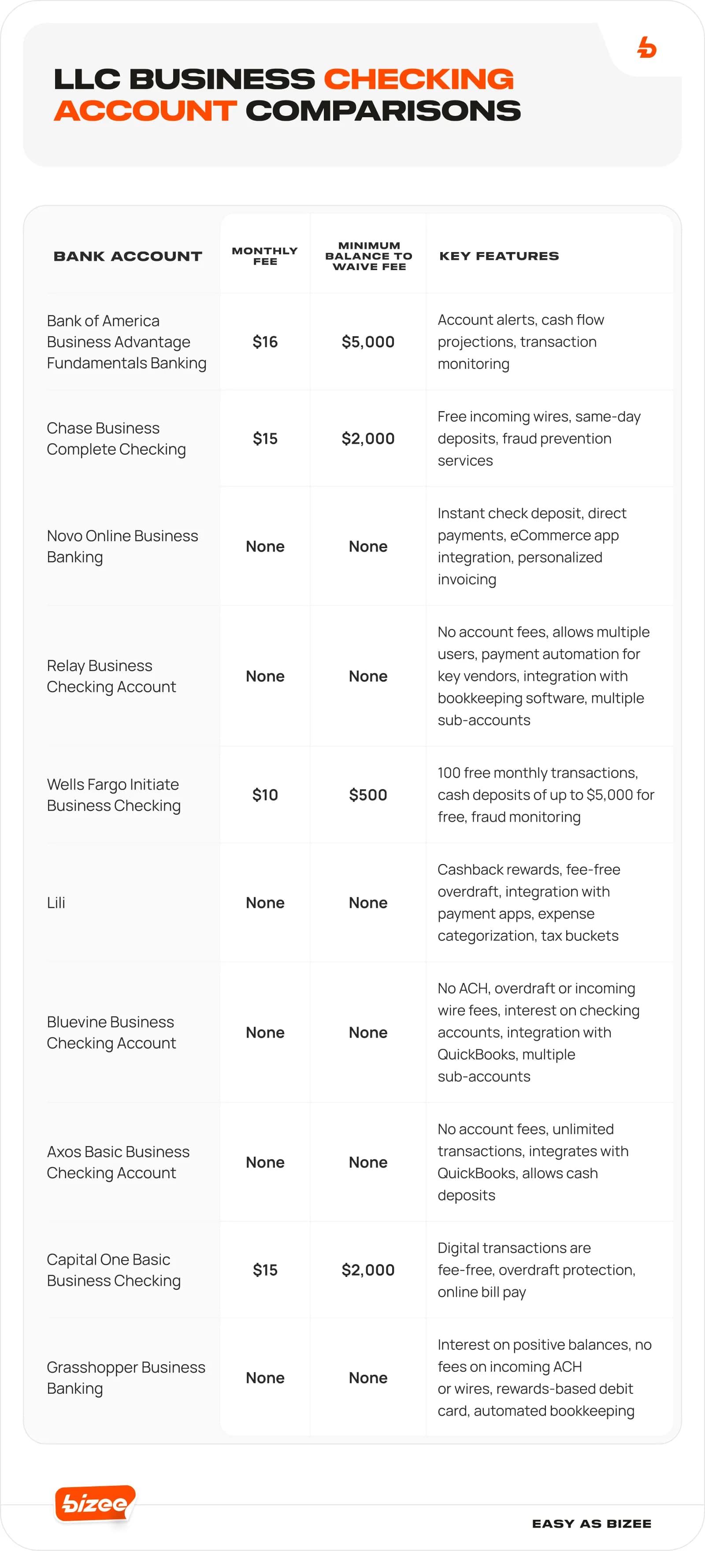Screen dimensions: 705x1551
Task: Click the Bizee logo badge at bottom left
Action: click(x=95, y=1503)
